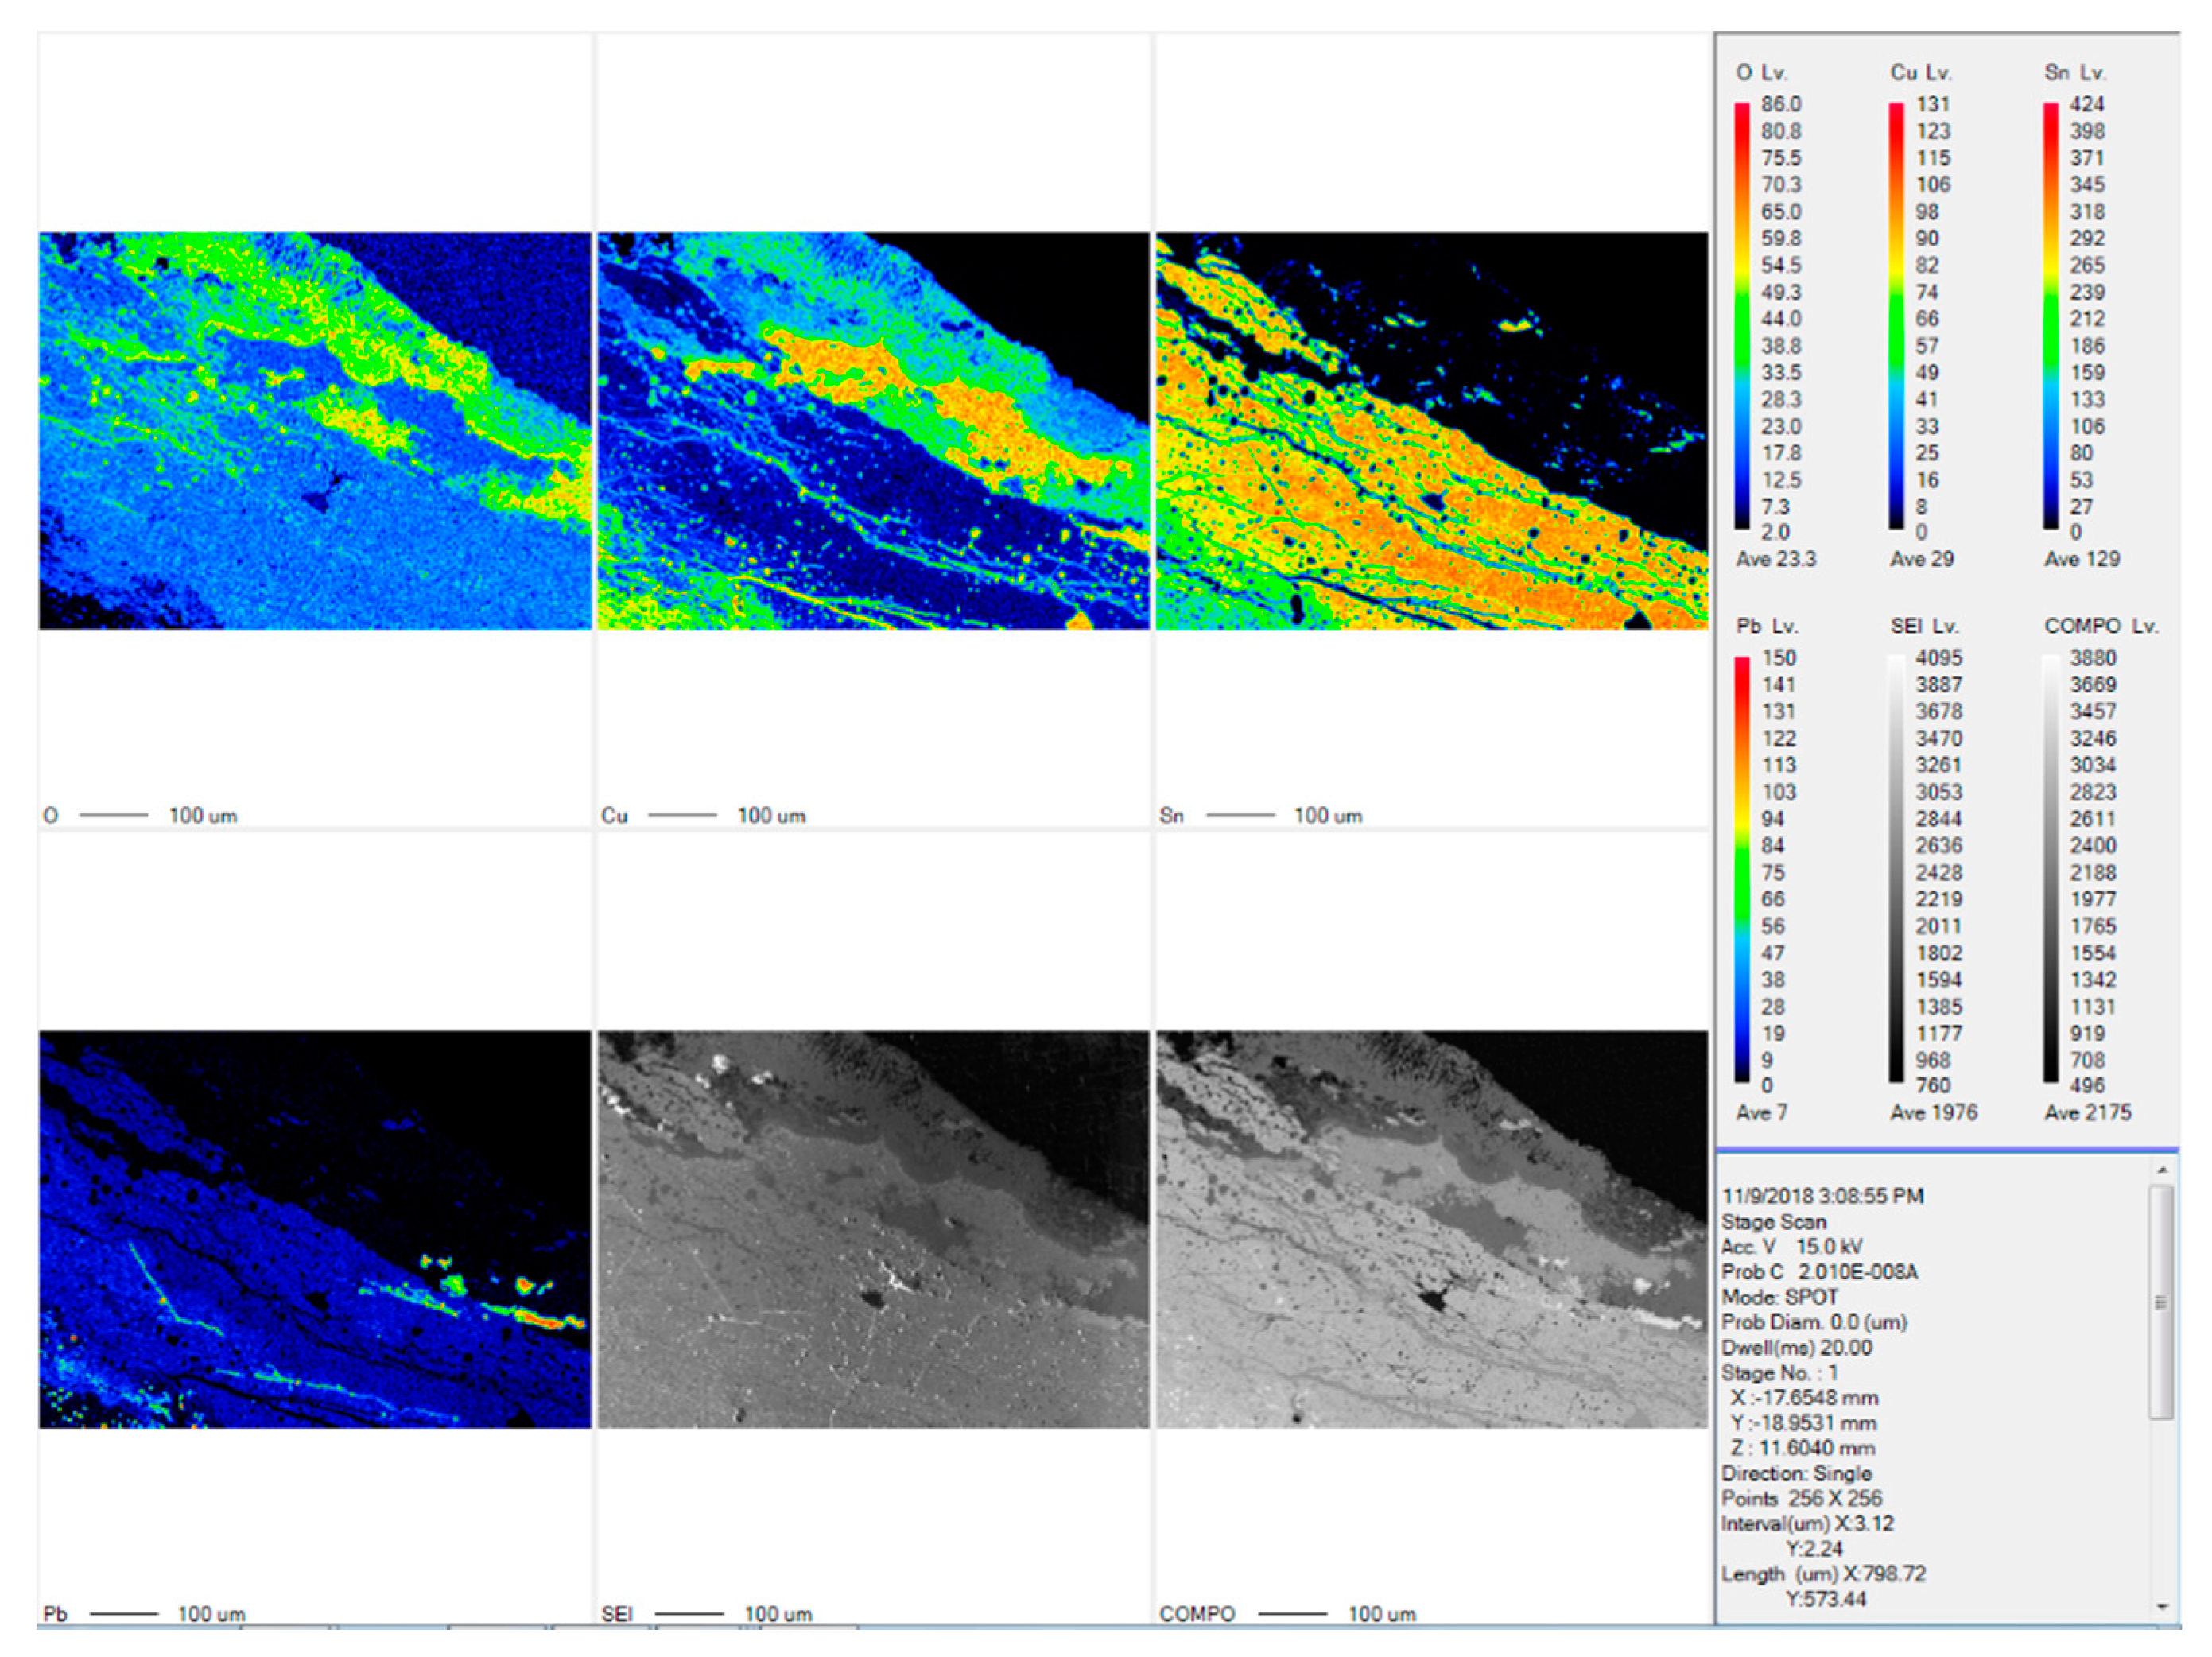
Task: Click the SEI Lv. grayscale bar
Action: tap(1896, 869)
